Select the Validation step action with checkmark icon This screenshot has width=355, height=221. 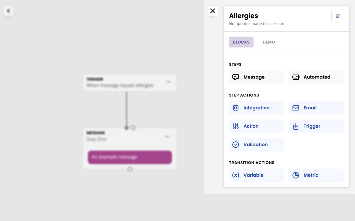point(256,144)
